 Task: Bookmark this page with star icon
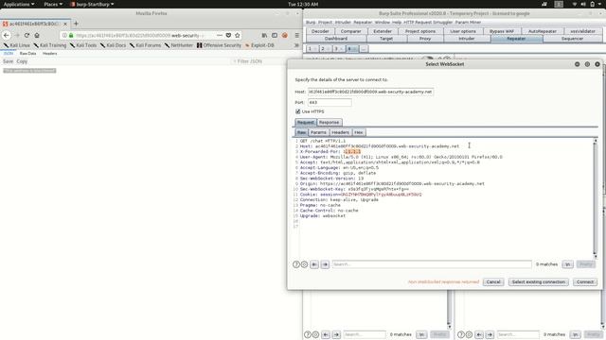coord(238,35)
